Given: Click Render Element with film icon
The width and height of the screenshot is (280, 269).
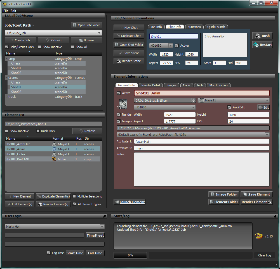Looking at the screenshot, I should click(257, 202).
